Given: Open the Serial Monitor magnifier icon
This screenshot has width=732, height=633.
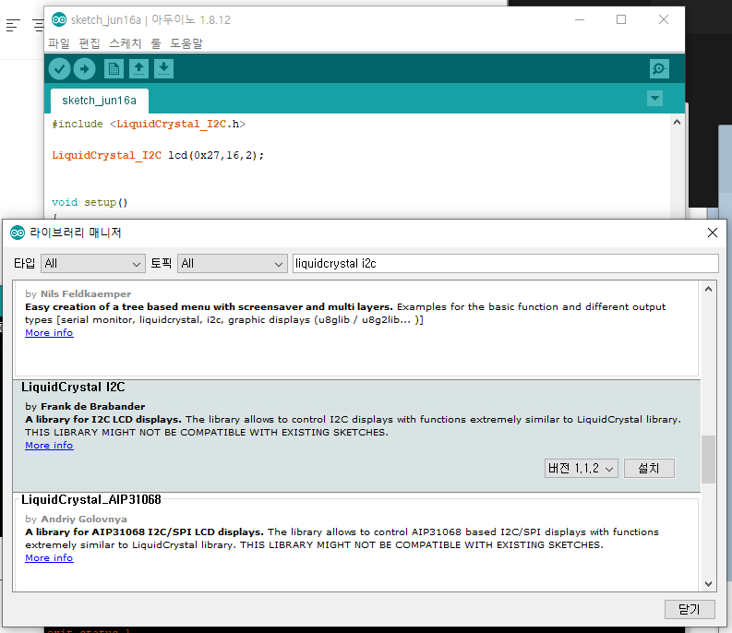Looking at the screenshot, I should click(x=659, y=69).
